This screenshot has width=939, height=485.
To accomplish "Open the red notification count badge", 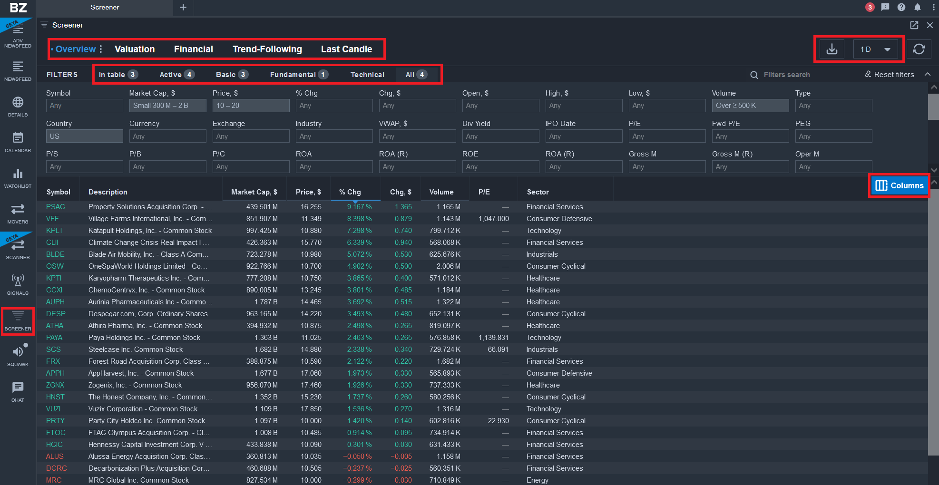I will pyautogui.click(x=870, y=7).
